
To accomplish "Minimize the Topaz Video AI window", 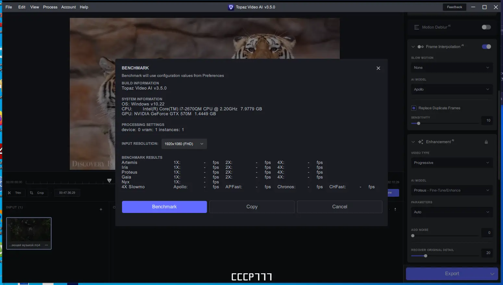I will [x=473, y=7].
